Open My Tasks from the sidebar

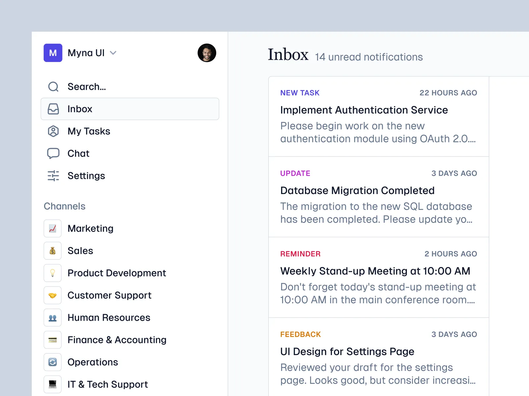click(89, 131)
